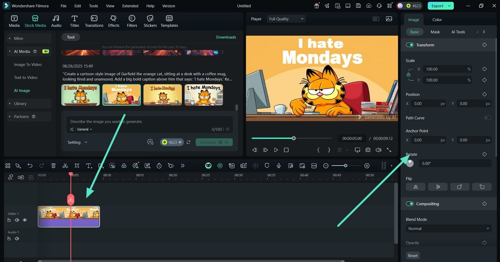Open the Audio library tab
This screenshot has width=500, height=262.
(56, 21)
